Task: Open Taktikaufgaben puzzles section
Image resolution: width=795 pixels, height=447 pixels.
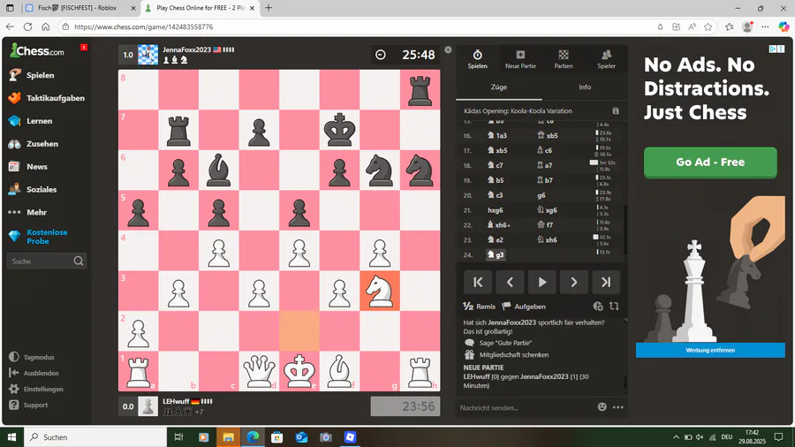Action: (46, 98)
